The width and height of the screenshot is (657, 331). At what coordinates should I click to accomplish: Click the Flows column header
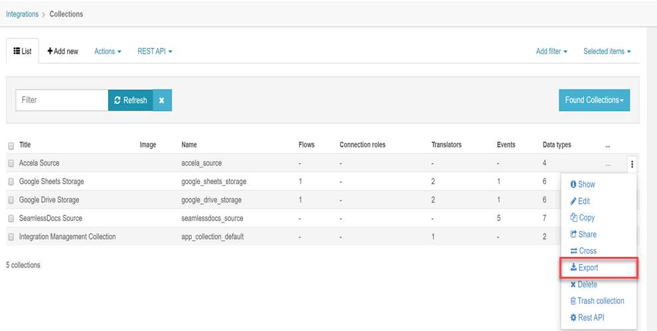coord(307,144)
